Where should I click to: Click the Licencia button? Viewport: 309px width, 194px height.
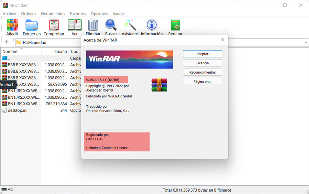click(x=202, y=63)
